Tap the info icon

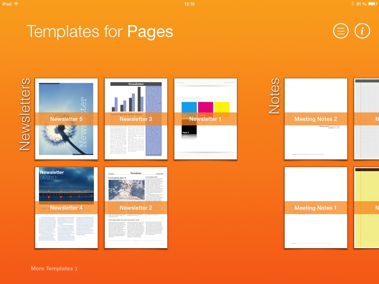point(362,31)
